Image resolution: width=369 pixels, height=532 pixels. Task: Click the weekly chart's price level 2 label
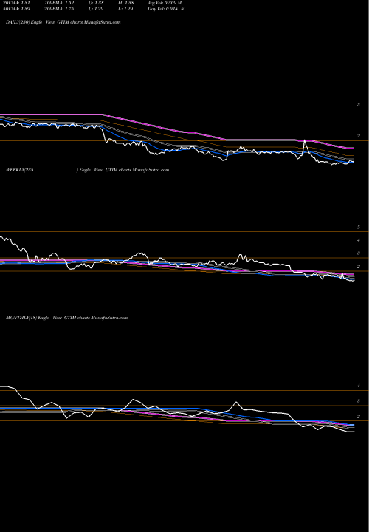(x=359, y=267)
